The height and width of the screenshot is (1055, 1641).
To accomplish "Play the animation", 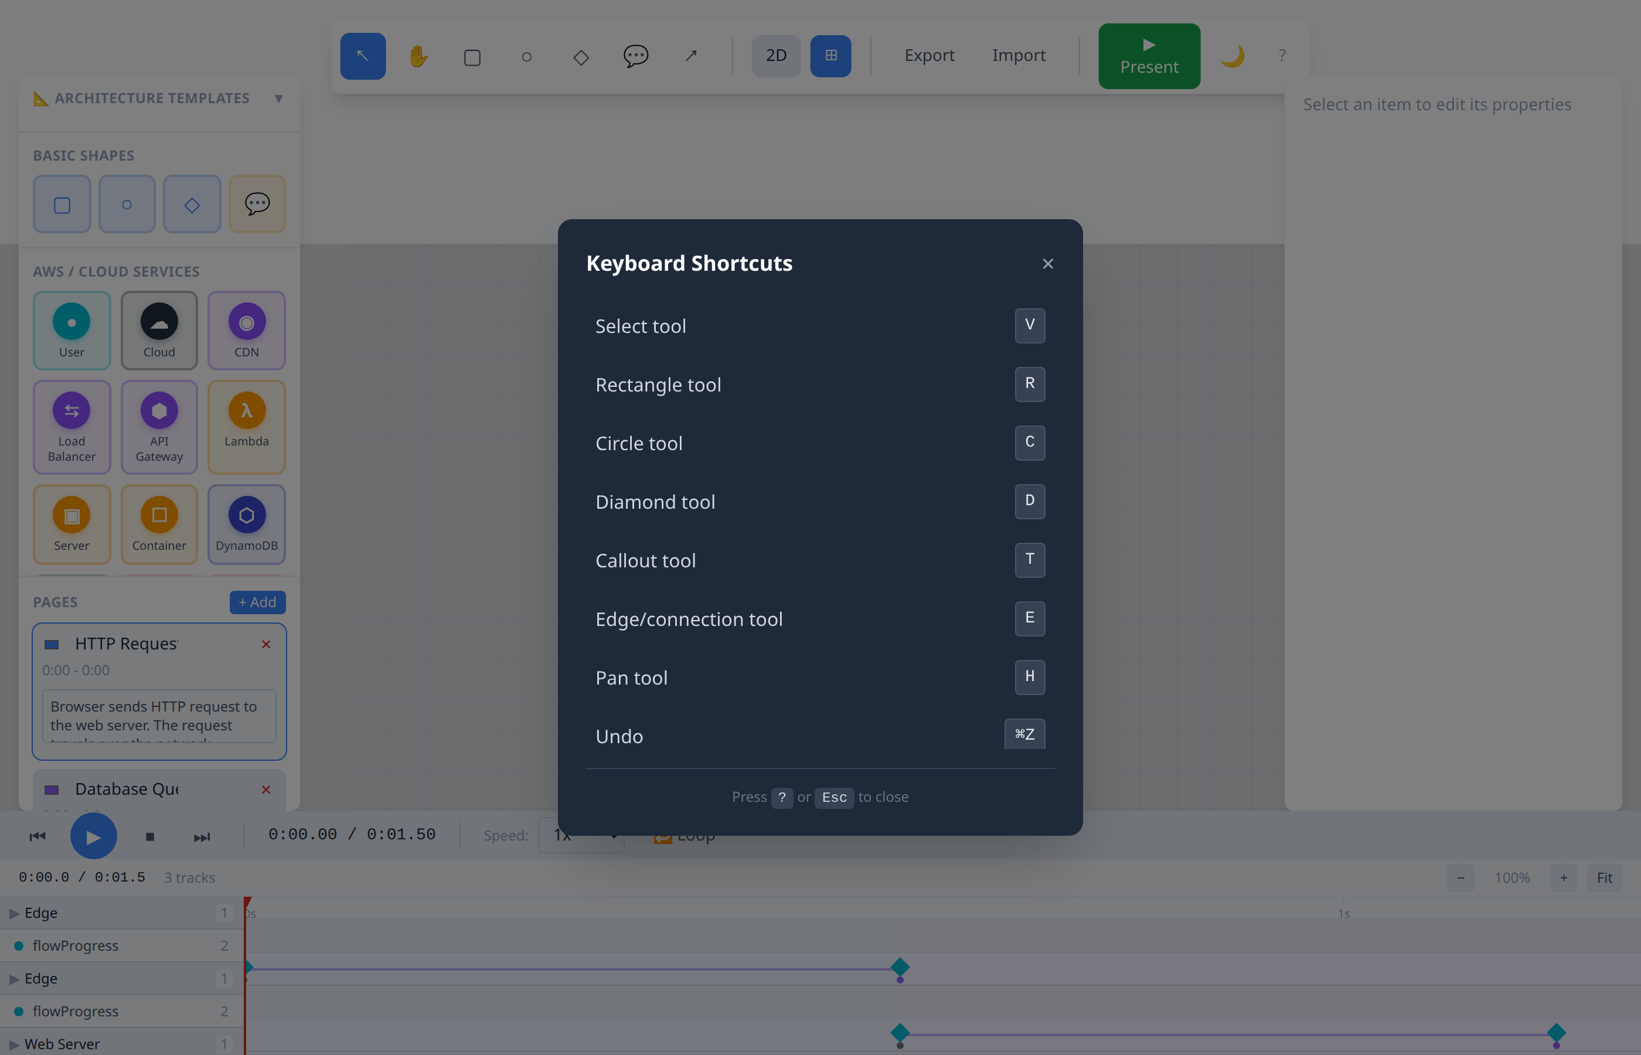I will pyautogui.click(x=94, y=836).
